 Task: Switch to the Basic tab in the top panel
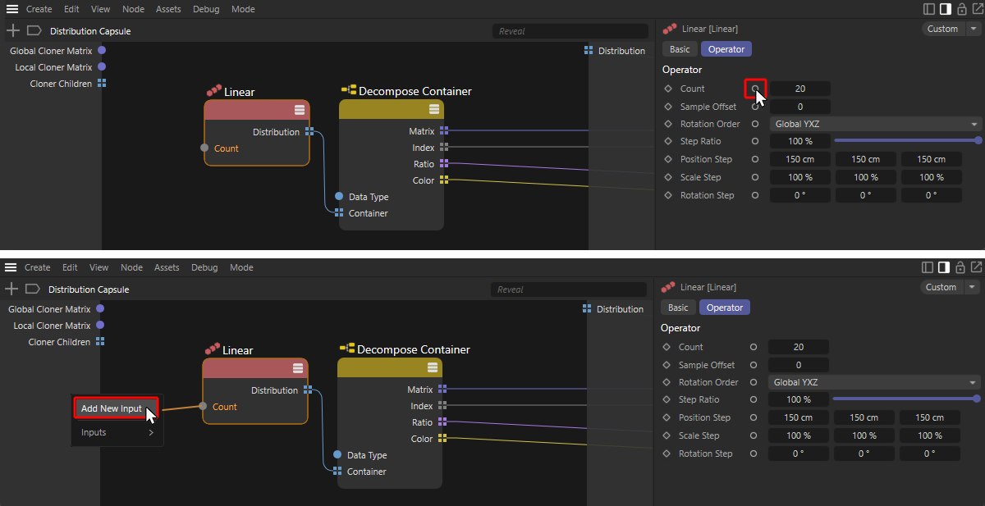pos(680,49)
